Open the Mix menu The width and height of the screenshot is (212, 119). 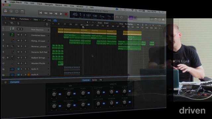(66, 5)
